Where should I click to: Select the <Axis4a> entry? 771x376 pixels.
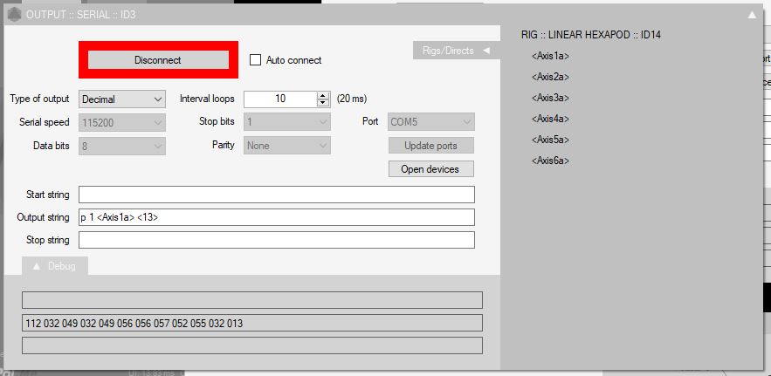[550, 119]
